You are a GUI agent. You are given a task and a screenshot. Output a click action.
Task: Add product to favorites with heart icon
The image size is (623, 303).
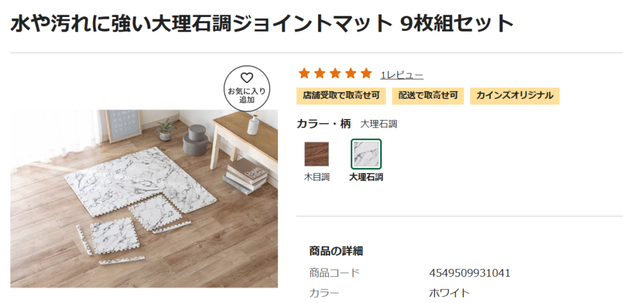tap(246, 78)
